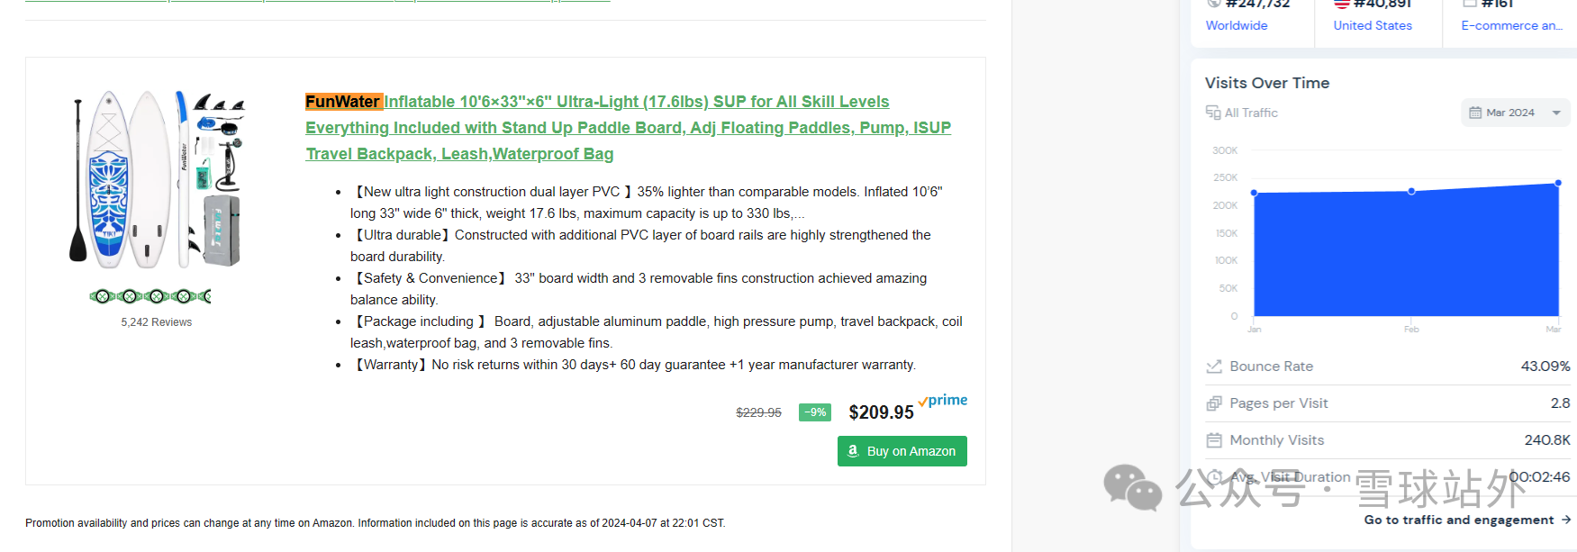Click the Monthly Visits calendar icon

1214,440
